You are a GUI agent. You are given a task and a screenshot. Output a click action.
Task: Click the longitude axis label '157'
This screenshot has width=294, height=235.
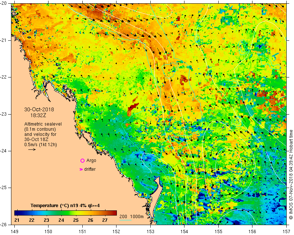(x=287, y=231)
